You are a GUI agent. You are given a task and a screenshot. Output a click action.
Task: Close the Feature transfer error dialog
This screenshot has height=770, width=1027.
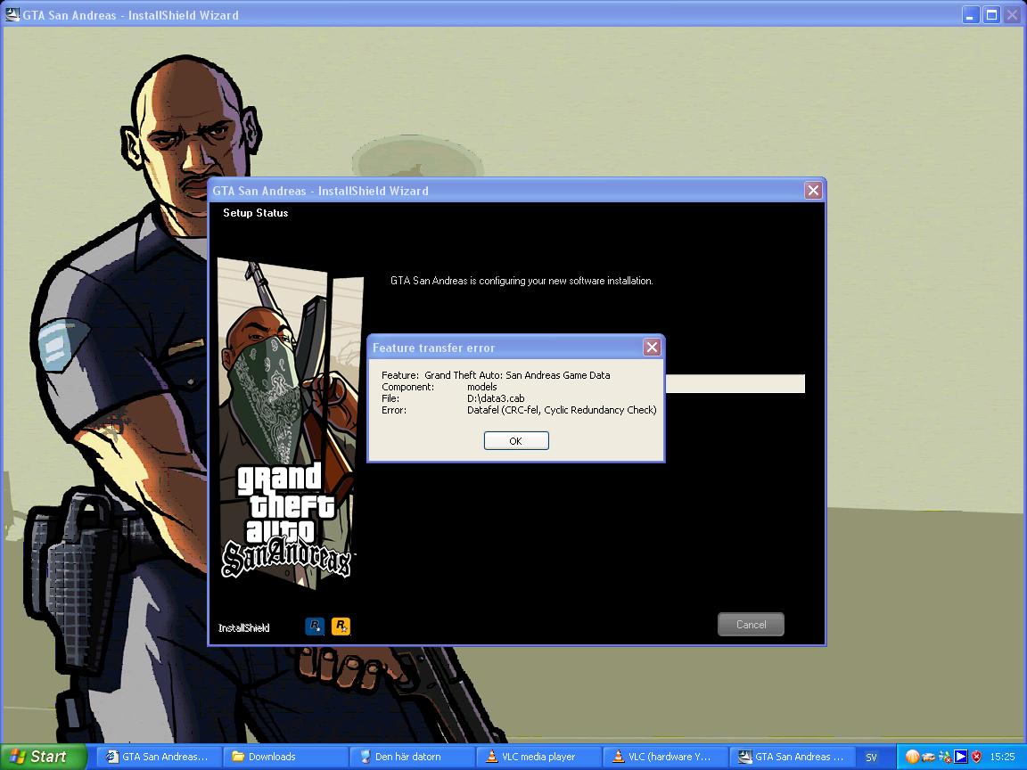click(652, 347)
